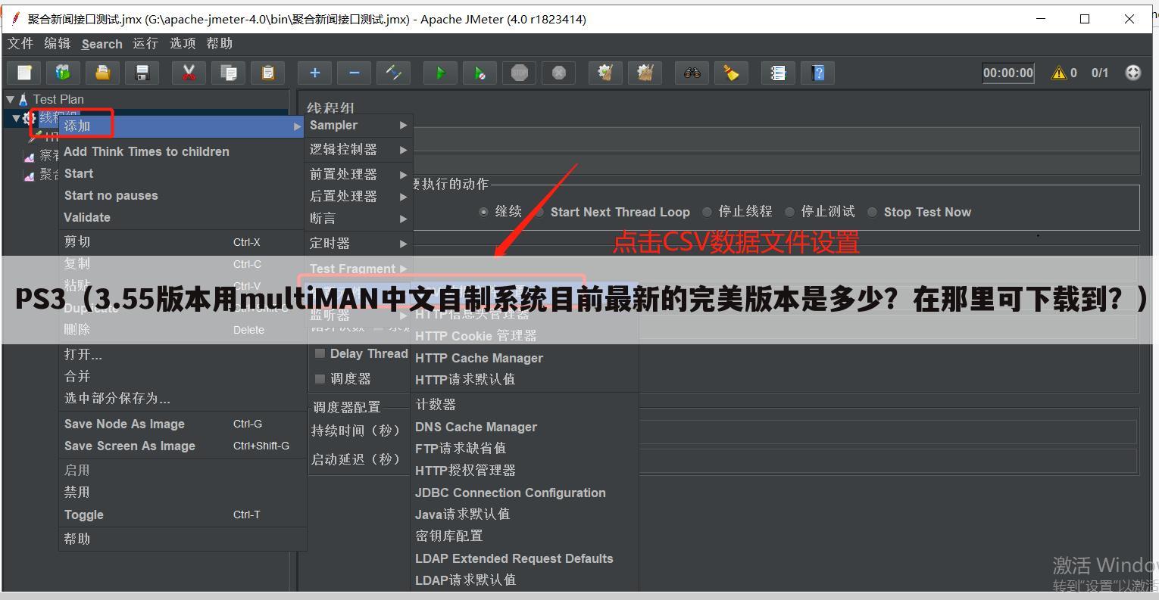
Task: Click the Open file folder icon
Action: 102,73
